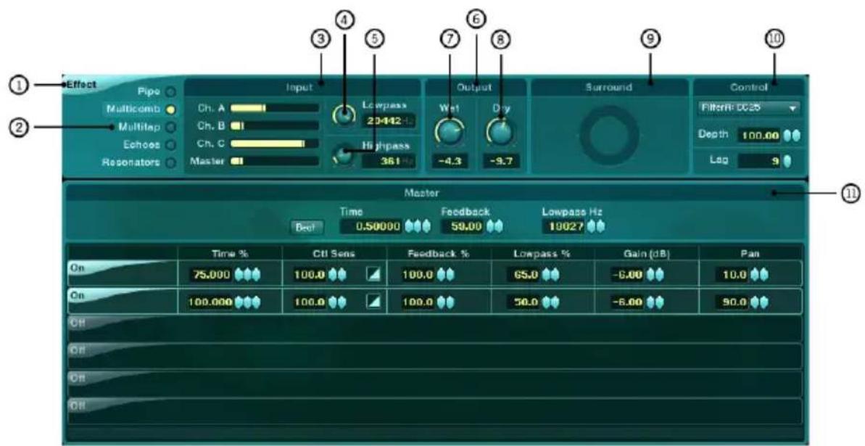Screen dimensions: 865x446
Task: Click the Master Feedback stepper arrows
Action: 494,226
